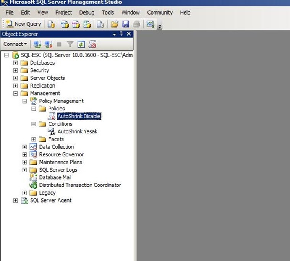The width and height of the screenshot is (290, 261).
Task: Click the Save floppy disk icon
Action: (x=126, y=24)
